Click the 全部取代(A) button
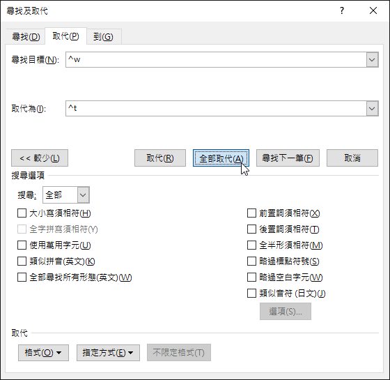390x380 pixels. tap(221, 158)
